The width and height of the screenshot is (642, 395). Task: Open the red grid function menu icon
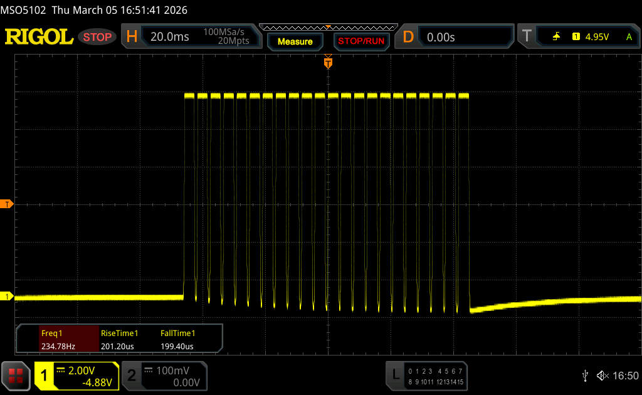pos(16,376)
